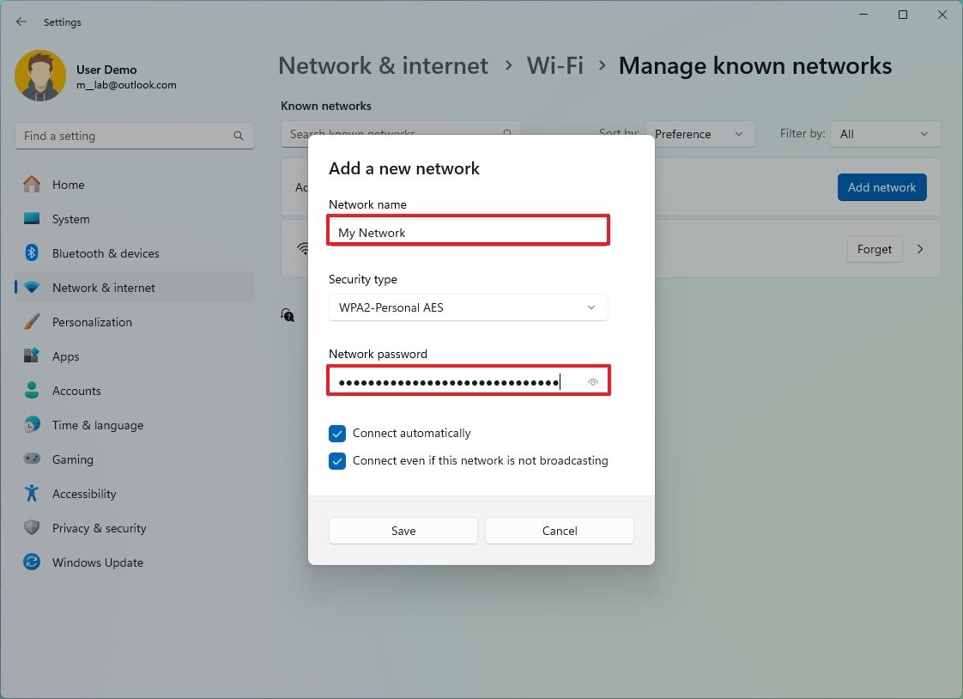Forget the known network
963x699 pixels.
pos(874,249)
